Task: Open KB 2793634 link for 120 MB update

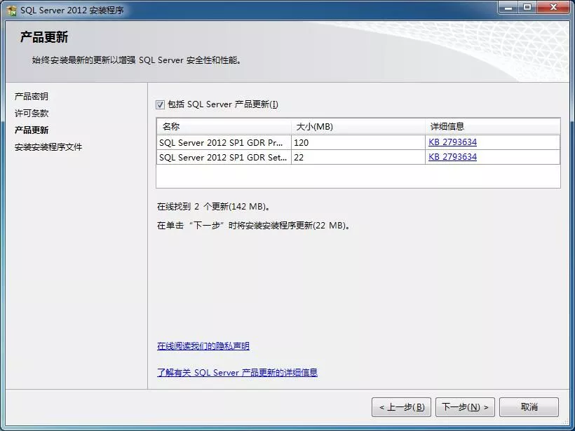Action: coord(452,142)
